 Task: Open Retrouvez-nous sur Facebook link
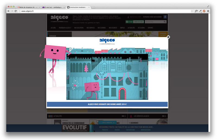tap(152, 17)
